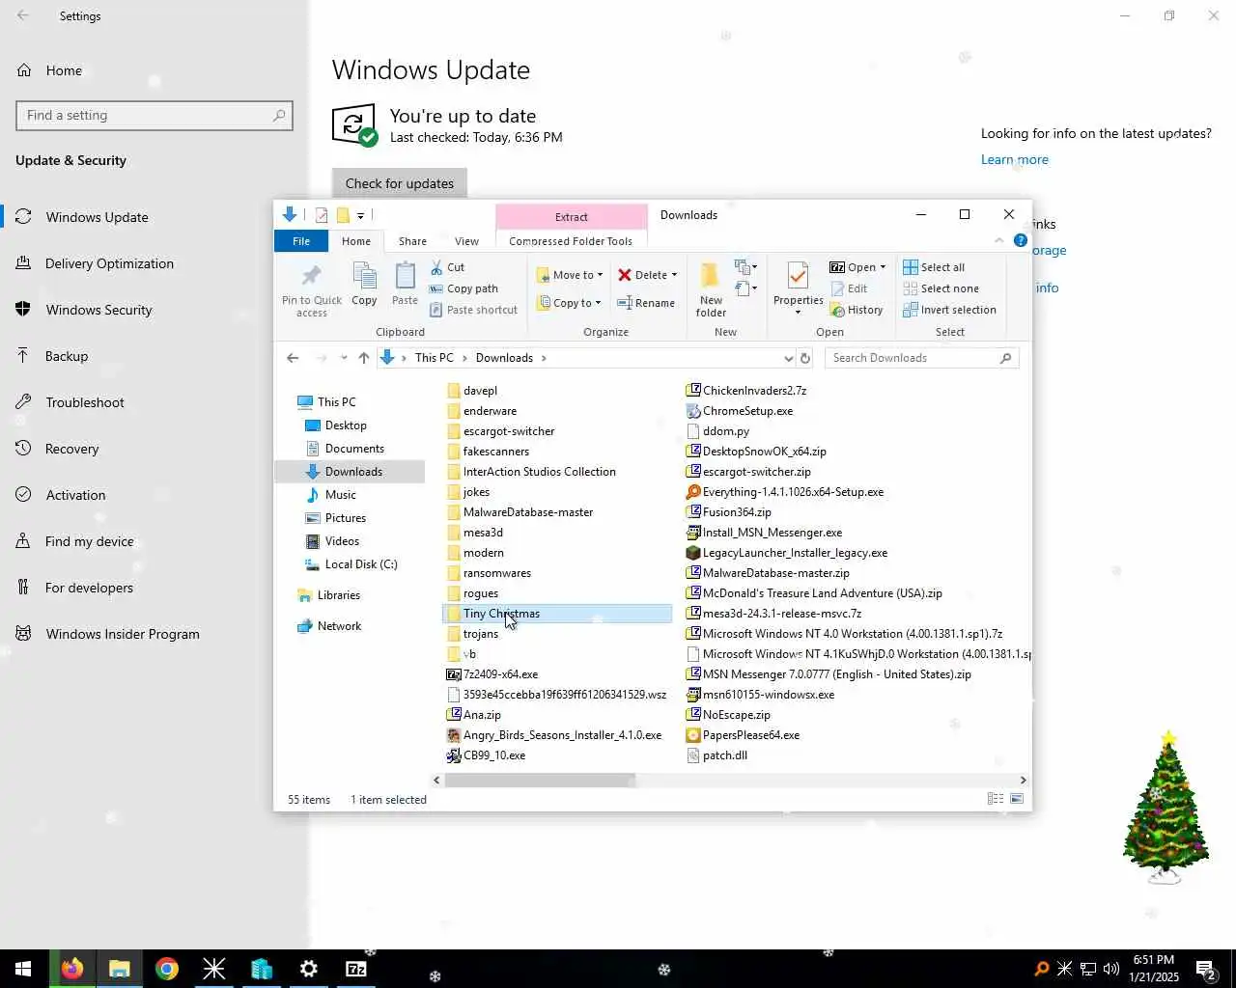This screenshot has width=1236, height=988.
Task: Click the Windows Start button
Action: pyautogui.click(x=23, y=969)
